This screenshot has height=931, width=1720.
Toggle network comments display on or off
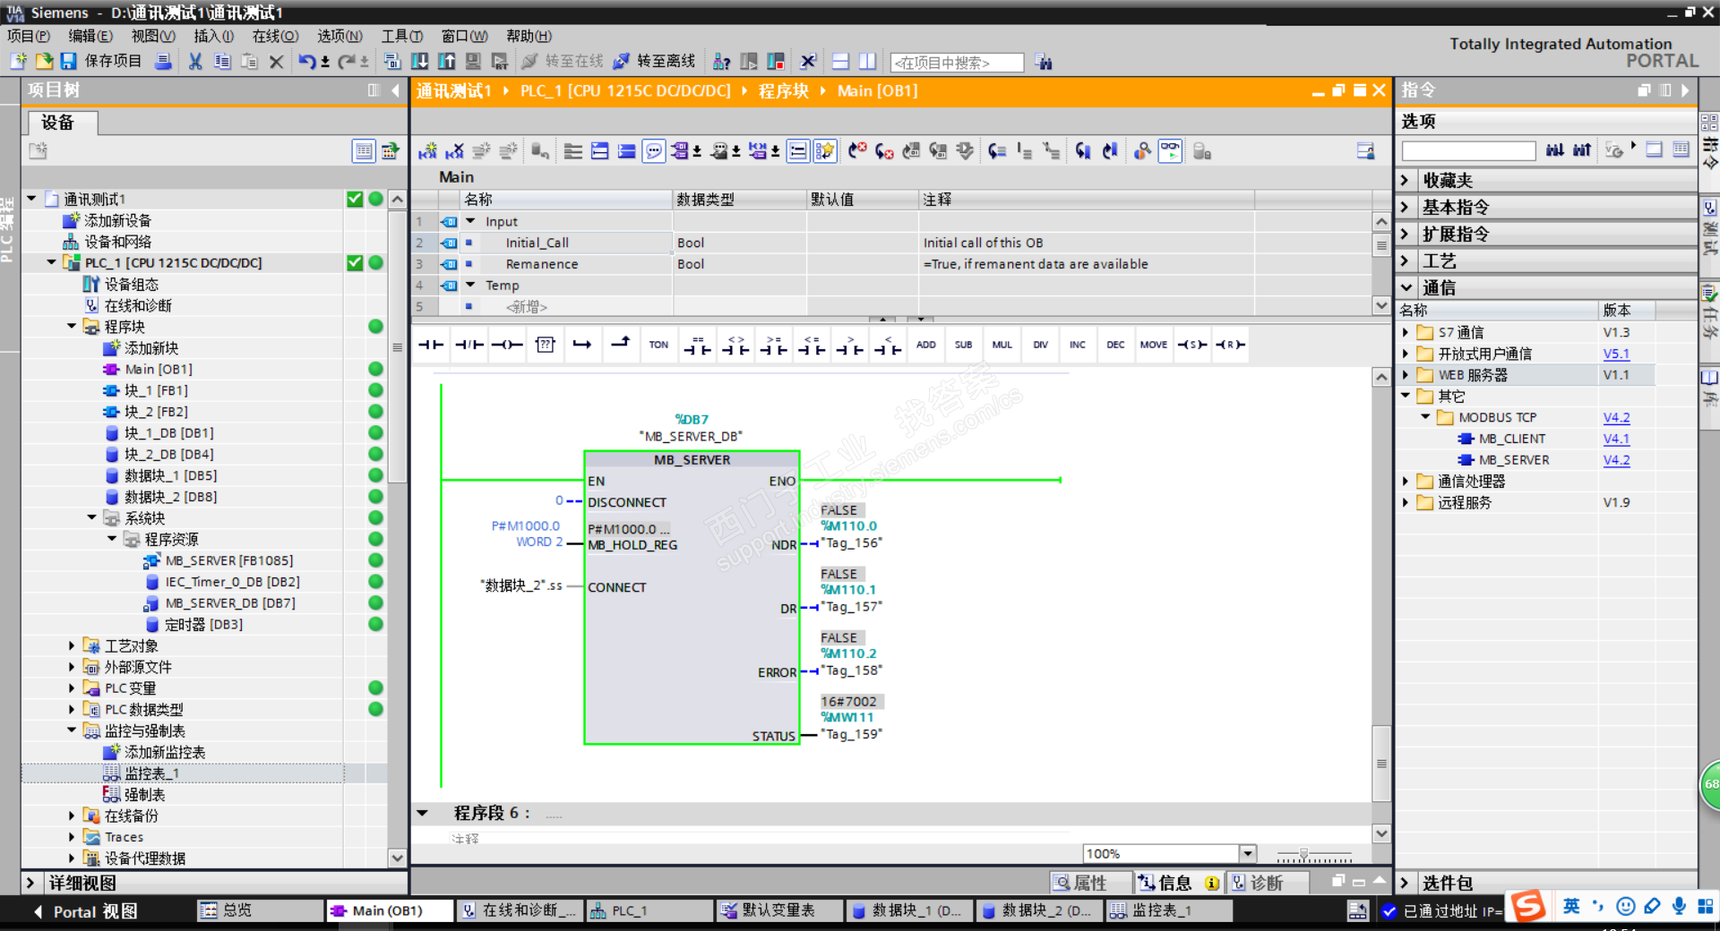[654, 151]
